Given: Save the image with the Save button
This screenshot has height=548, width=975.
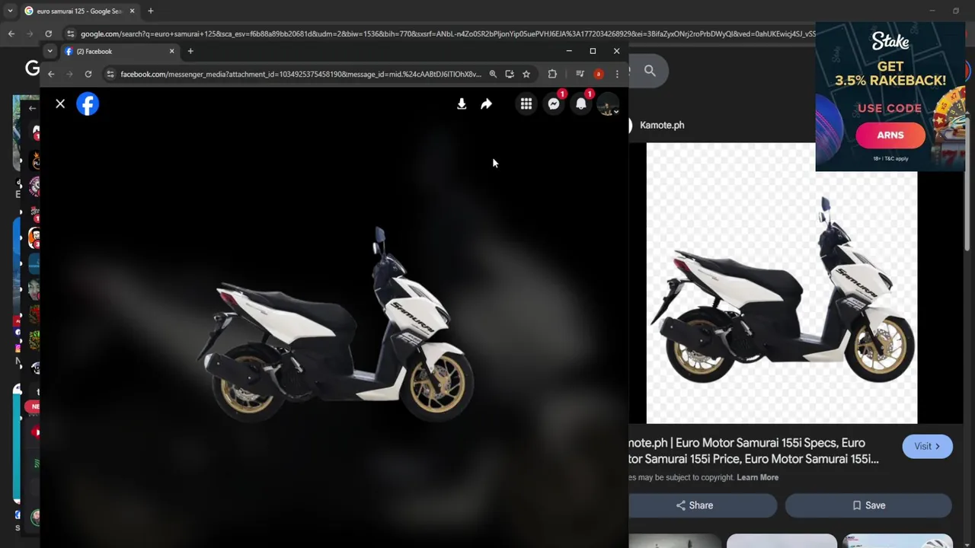Looking at the screenshot, I should pyautogui.click(x=868, y=505).
